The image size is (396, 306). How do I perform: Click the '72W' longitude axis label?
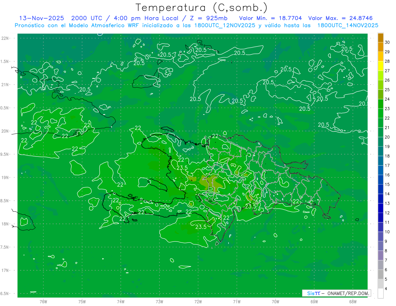(198, 301)
